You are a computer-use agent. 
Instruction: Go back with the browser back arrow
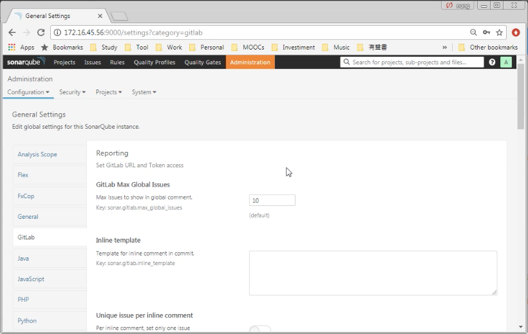click(12, 33)
